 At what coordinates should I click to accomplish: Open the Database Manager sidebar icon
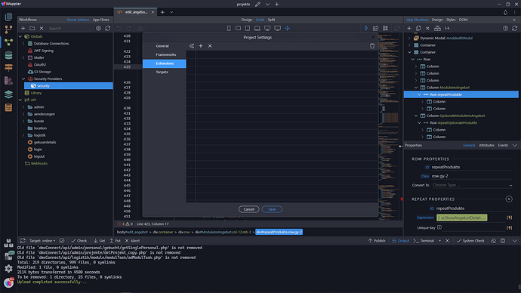click(x=8, y=55)
